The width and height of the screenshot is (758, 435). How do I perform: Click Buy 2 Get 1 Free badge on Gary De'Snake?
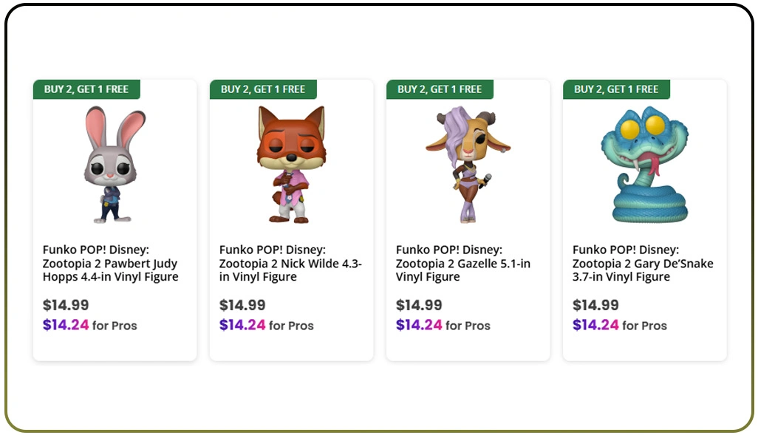616,89
